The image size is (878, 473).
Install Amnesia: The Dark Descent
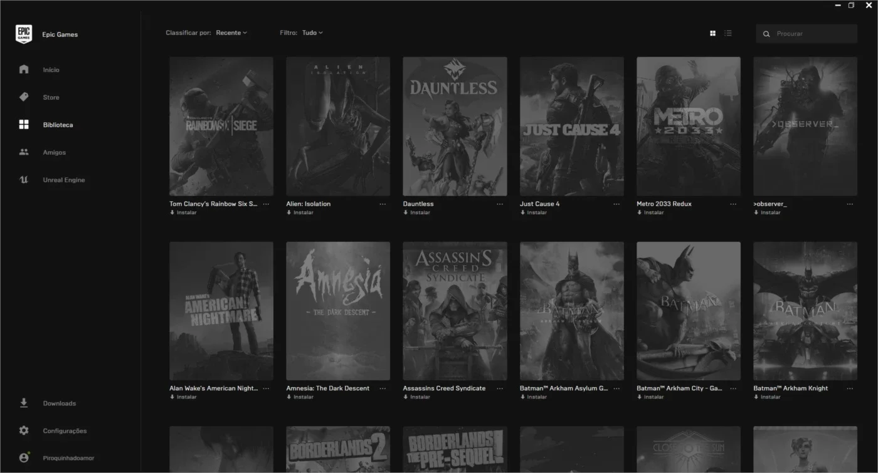click(x=300, y=397)
